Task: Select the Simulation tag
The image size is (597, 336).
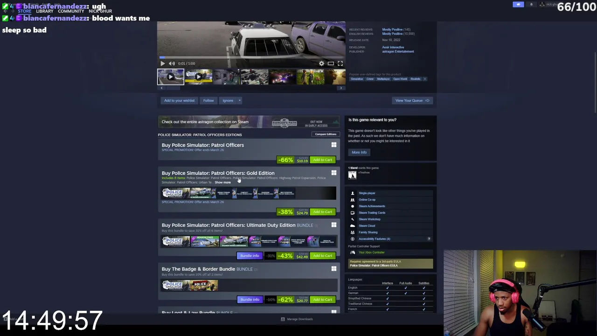Action: pos(357,79)
